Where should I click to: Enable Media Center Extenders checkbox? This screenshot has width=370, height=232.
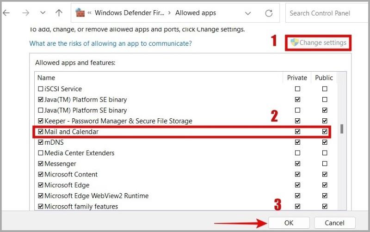coord(41,153)
